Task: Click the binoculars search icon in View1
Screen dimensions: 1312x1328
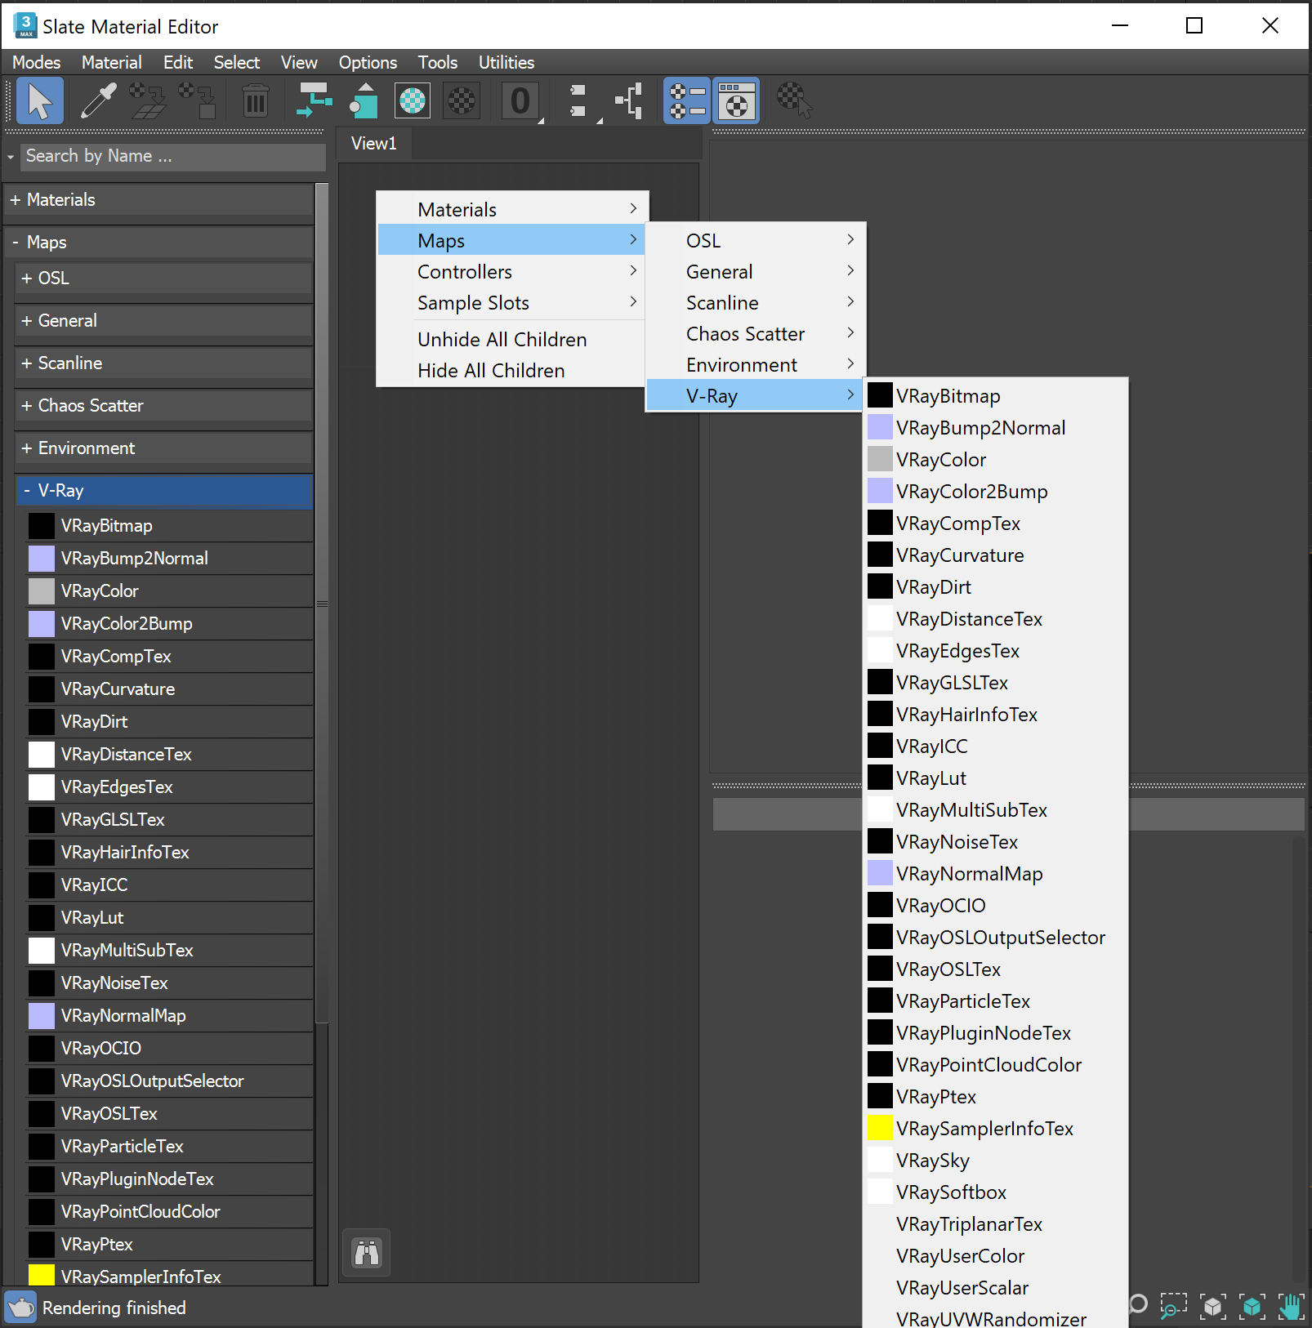Action: pos(366,1252)
